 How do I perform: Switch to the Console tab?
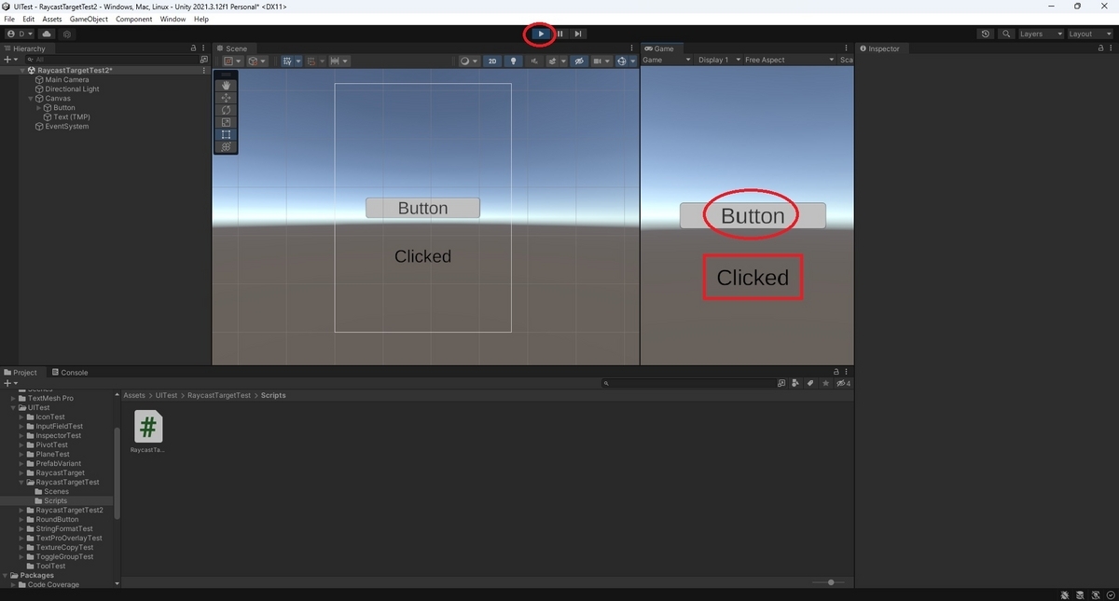[x=70, y=372]
